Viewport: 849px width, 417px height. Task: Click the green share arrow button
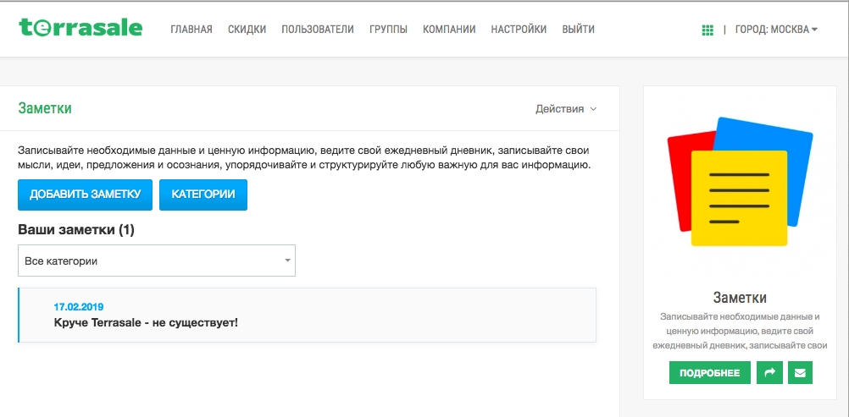tap(769, 373)
